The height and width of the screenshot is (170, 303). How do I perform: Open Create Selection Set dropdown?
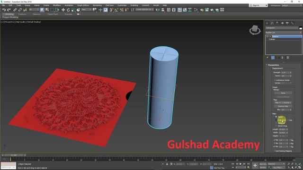point(144,9)
